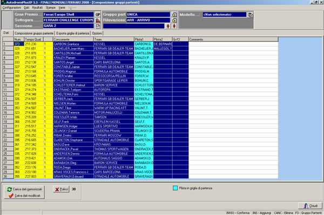Click team cell SPORTGARAGE LEIRER

[114, 80]
